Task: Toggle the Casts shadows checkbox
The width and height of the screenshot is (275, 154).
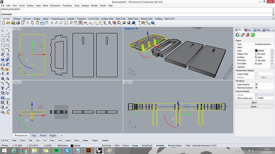Action: point(256,84)
